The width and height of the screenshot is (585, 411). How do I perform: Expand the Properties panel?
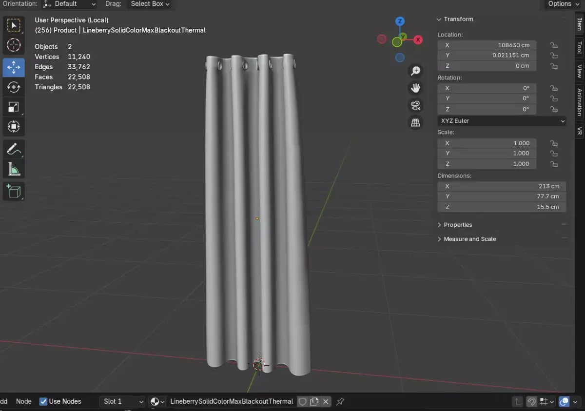tap(455, 225)
